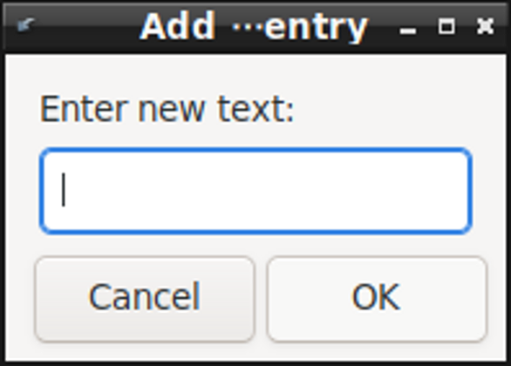
Task: Click the 'Enter new text:' label
Action: (x=167, y=109)
